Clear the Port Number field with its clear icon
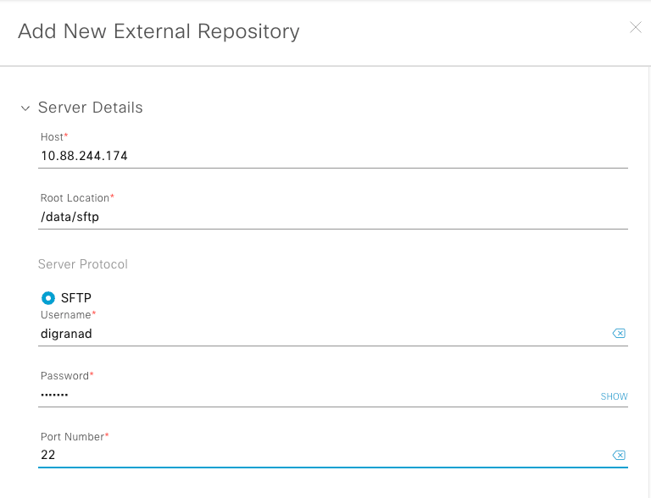The width and height of the screenshot is (651, 498). pos(619,456)
